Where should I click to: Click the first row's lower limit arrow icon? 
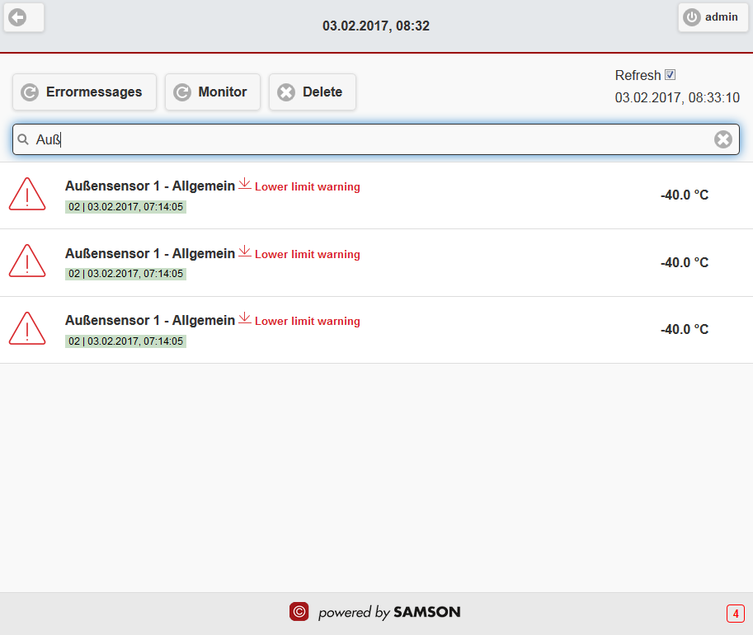coord(245,184)
